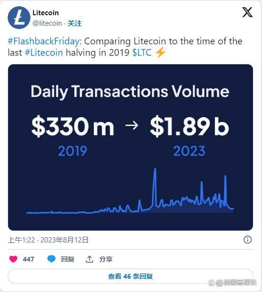The image size is (262, 292).
Task: Like the tweet with heart icon
Action: pyautogui.click(x=13, y=259)
